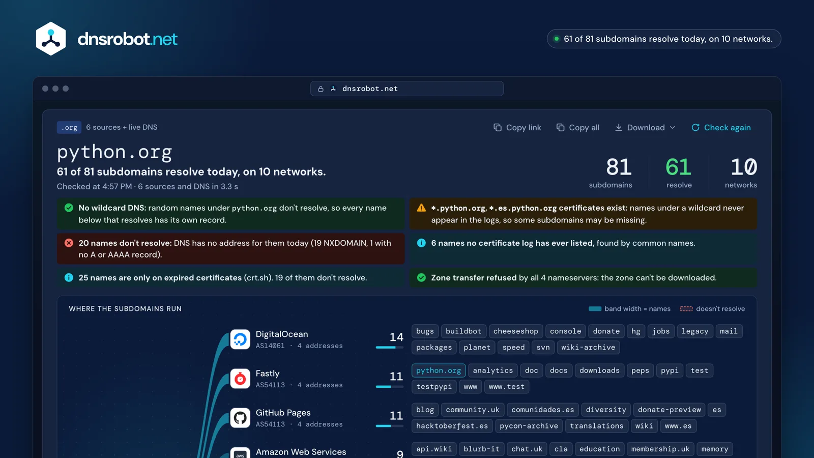Click Check again to refresh
Viewport: 814px width, 458px height.
click(721, 128)
